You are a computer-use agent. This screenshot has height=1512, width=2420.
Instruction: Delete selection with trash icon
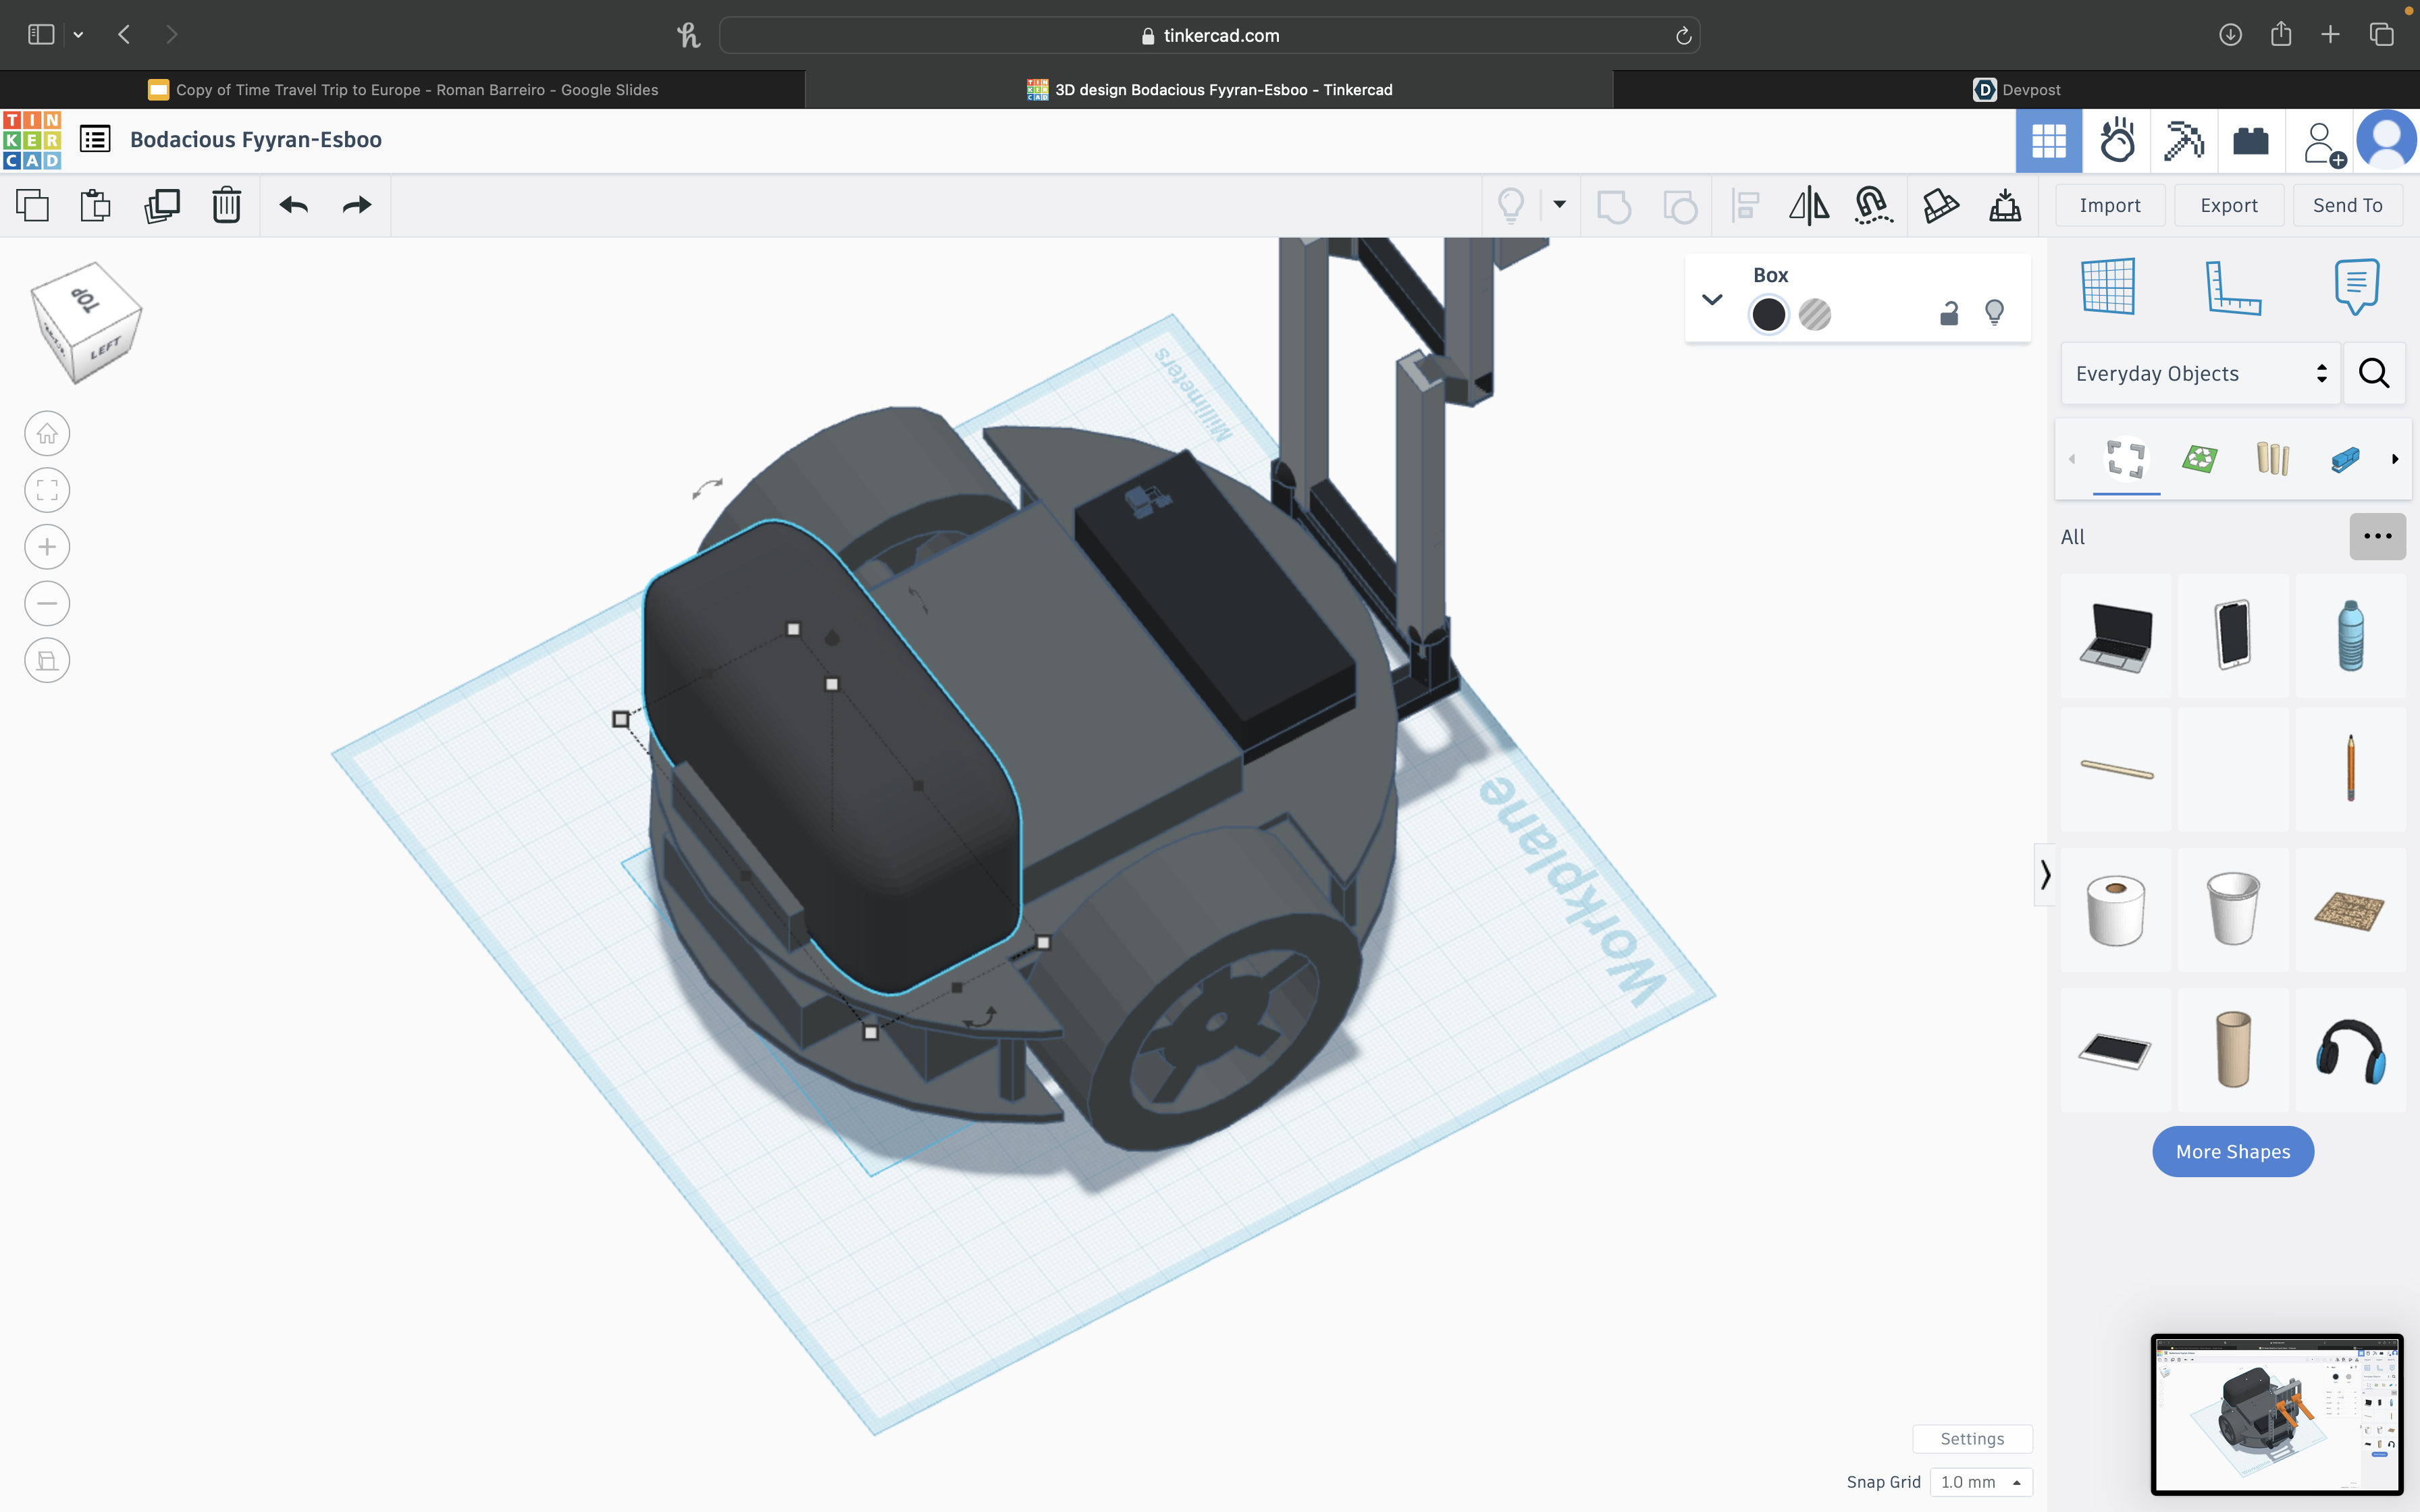pos(226,206)
